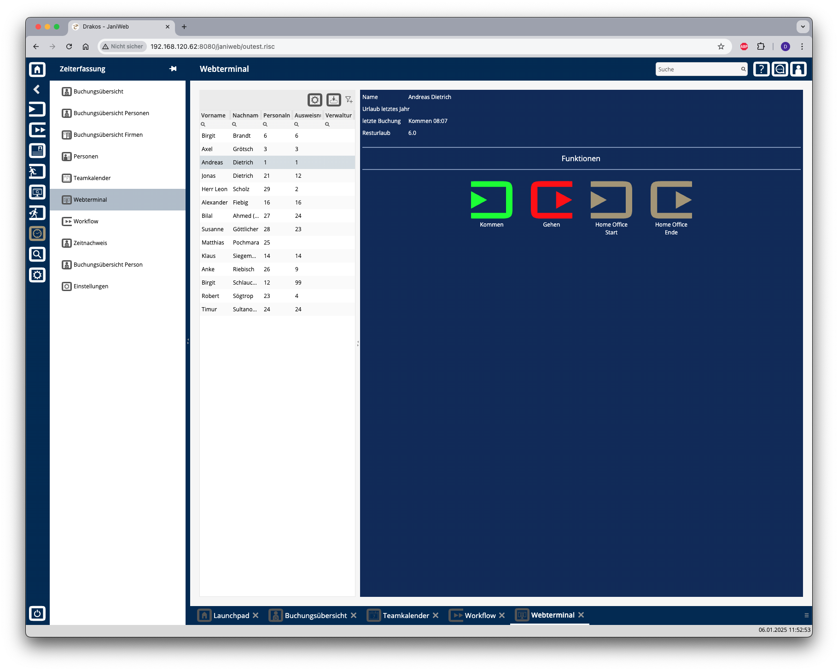Image resolution: width=838 pixels, height=671 pixels.
Task: Click the Vorname column search filter
Action: tap(215, 124)
